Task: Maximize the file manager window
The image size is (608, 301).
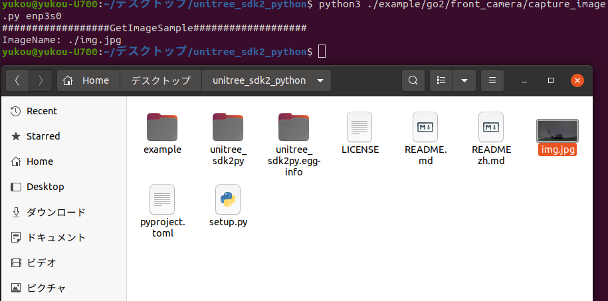Action: (551, 80)
